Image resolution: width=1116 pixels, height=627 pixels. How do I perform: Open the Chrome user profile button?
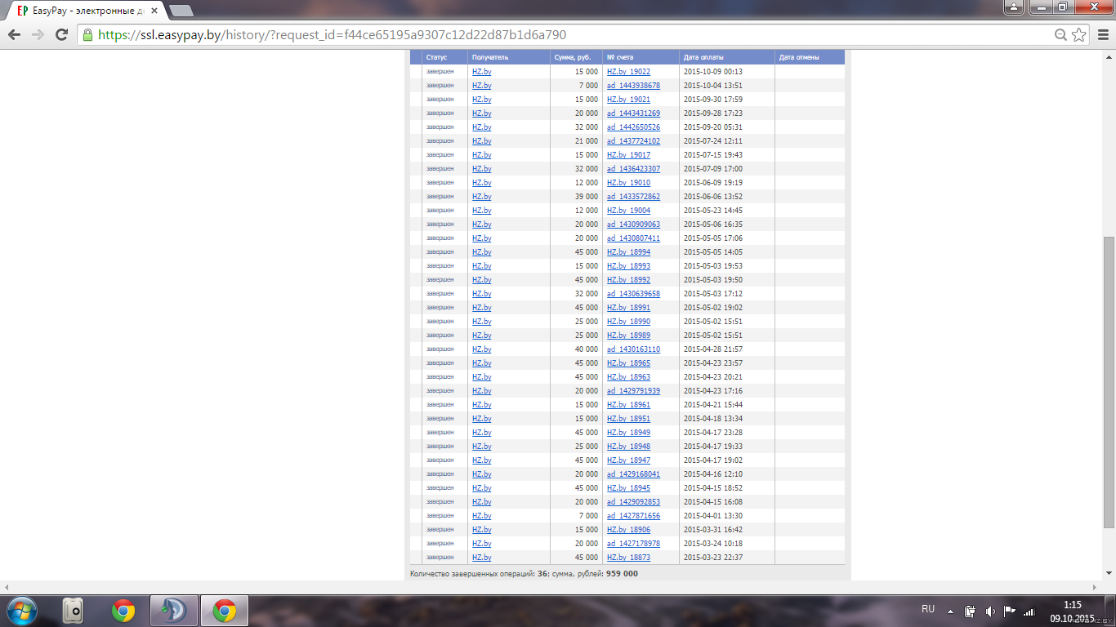tap(1014, 7)
